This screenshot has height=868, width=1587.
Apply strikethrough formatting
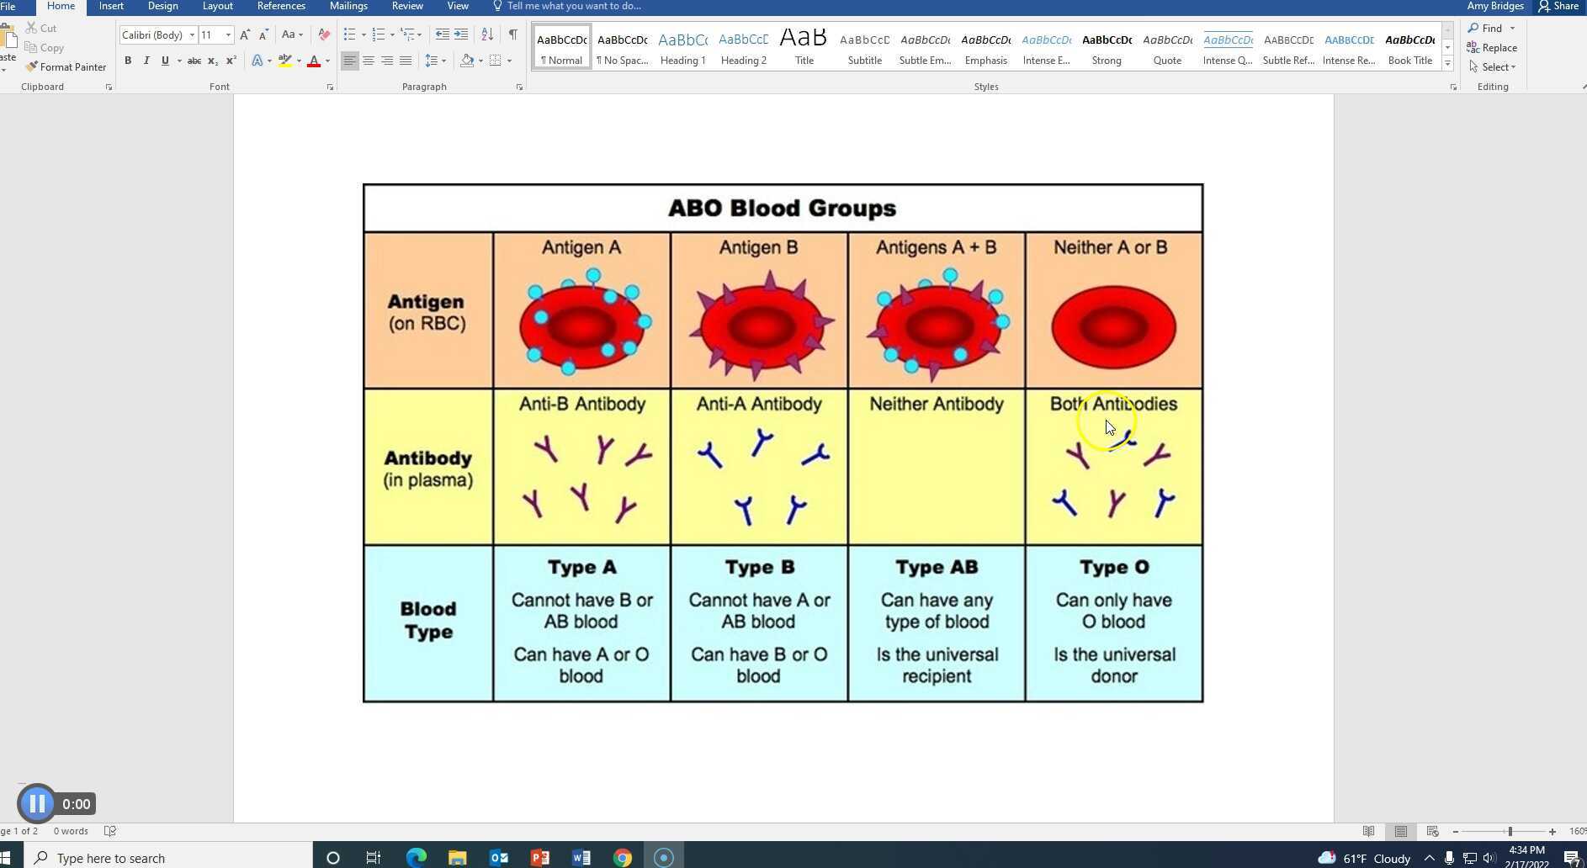click(194, 60)
